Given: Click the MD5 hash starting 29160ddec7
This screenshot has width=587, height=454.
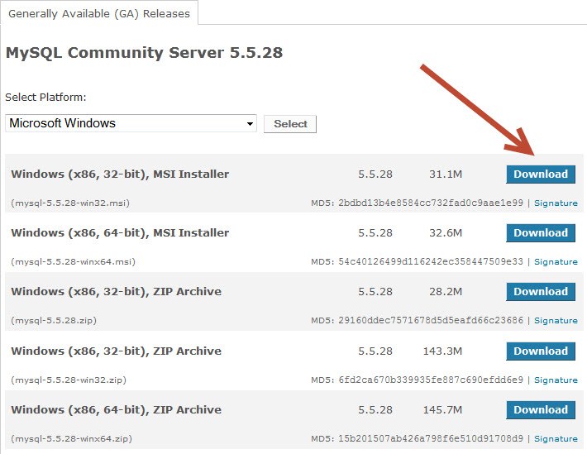Looking at the screenshot, I should coord(431,321).
